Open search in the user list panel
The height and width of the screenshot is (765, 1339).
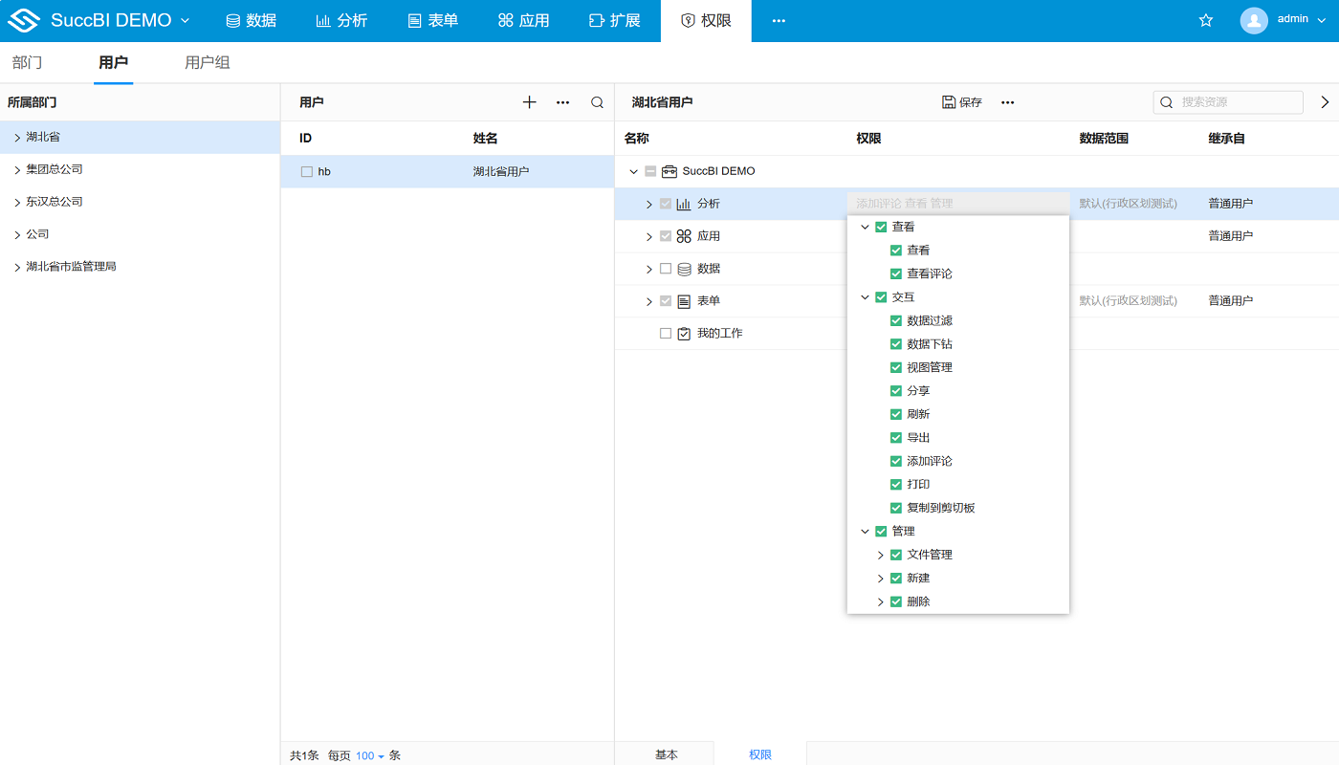coord(597,102)
